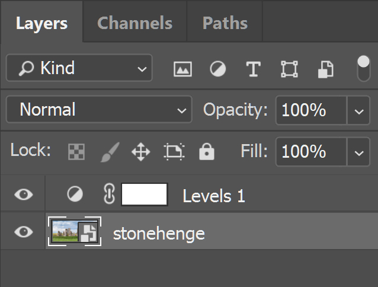378x287 pixels.
Task: Switch to the Paths tab
Action: [x=225, y=23]
